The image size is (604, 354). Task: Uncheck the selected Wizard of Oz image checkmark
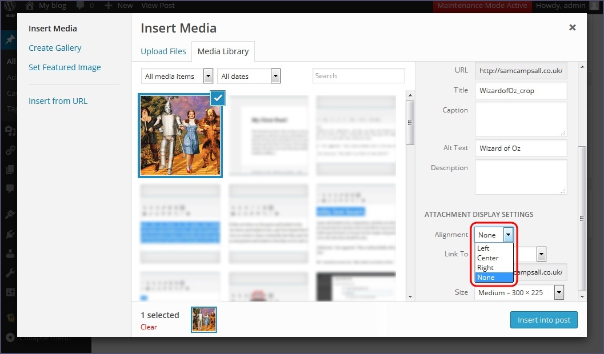tap(218, 98)
